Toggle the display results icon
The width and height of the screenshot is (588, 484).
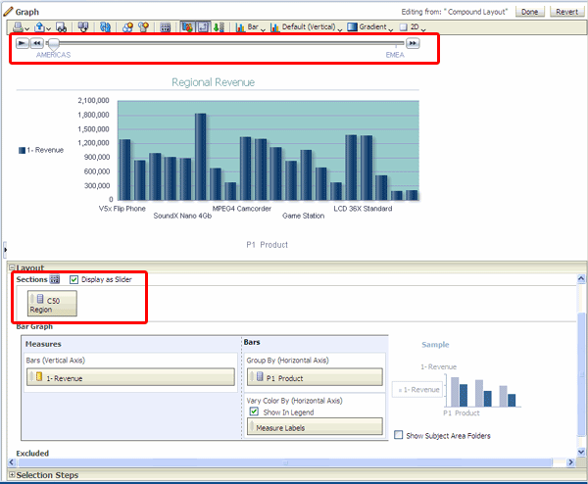[x=187, y=27]
